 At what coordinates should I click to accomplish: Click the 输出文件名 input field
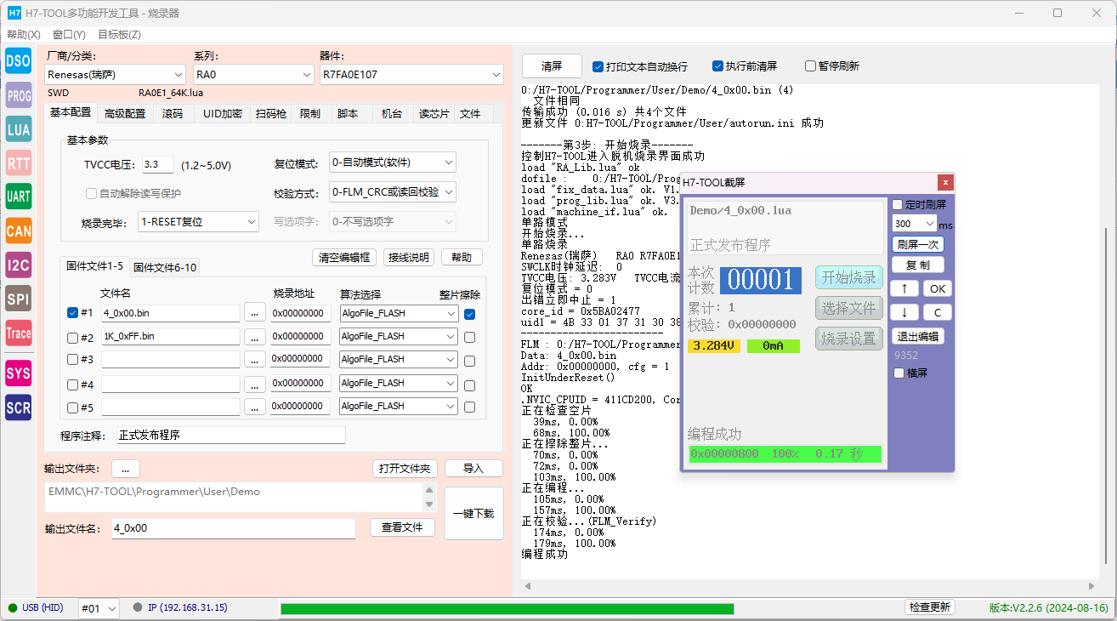point(233,528)
